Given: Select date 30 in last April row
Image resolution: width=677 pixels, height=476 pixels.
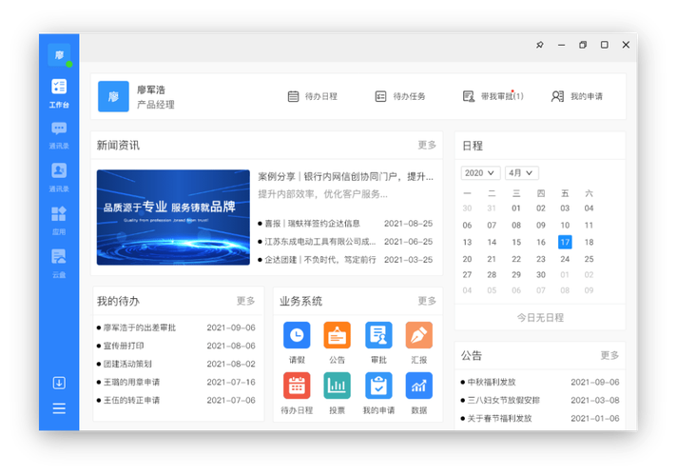Looking at the screenshot, I should tap(541, 274).
